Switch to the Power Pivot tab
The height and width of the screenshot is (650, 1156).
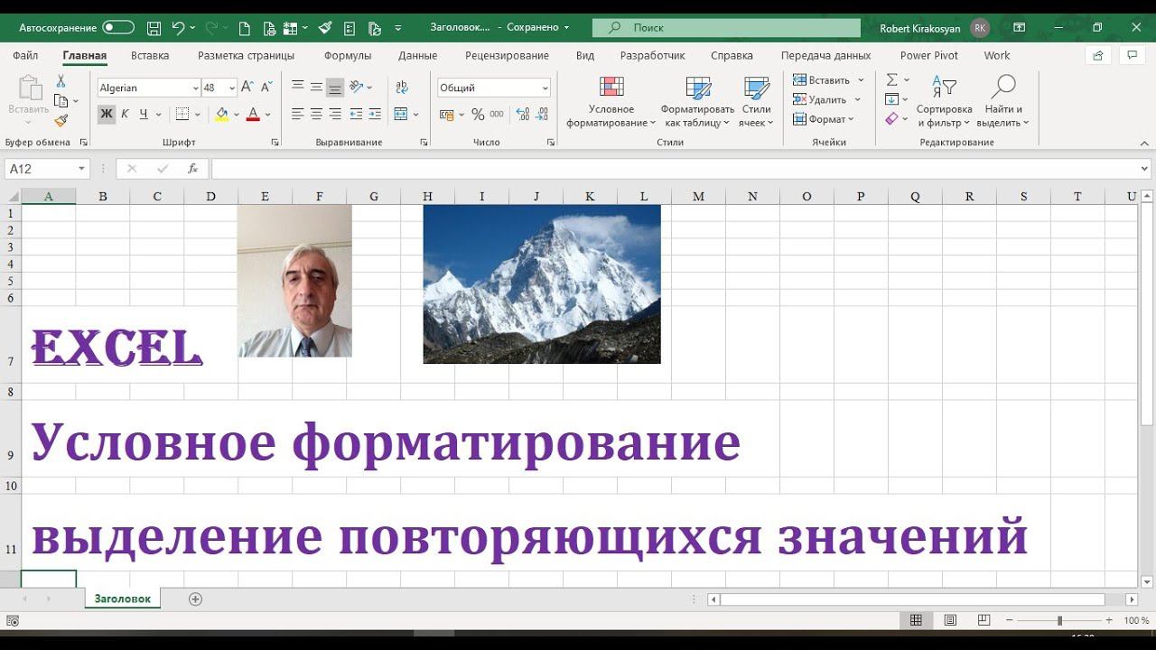coord(929,55)
